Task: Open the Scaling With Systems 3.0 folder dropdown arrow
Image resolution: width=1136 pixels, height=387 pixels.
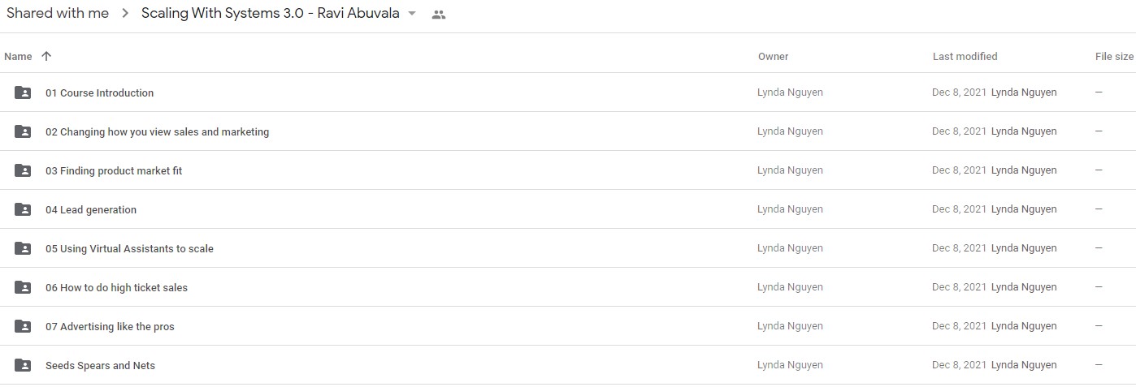Action: tap(412, 14)
